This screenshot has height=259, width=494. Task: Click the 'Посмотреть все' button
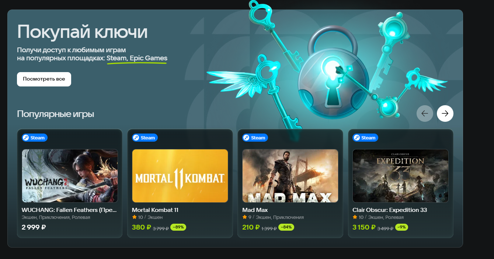(x=44, y=79)
